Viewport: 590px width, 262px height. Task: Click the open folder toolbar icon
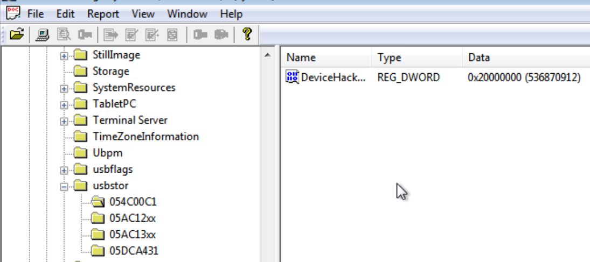[17, 35]
